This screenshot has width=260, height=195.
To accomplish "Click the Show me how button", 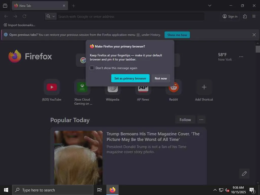I will 177,35.
